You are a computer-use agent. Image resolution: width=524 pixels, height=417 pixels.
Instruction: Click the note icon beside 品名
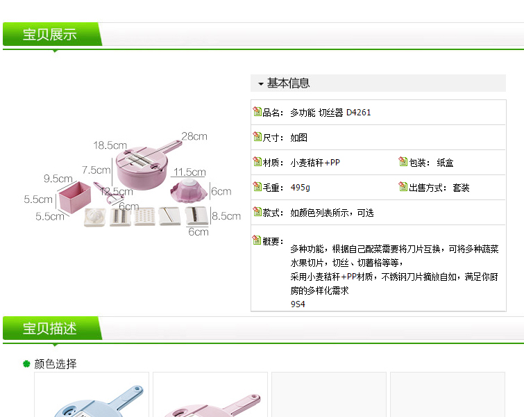coord(257,111)
